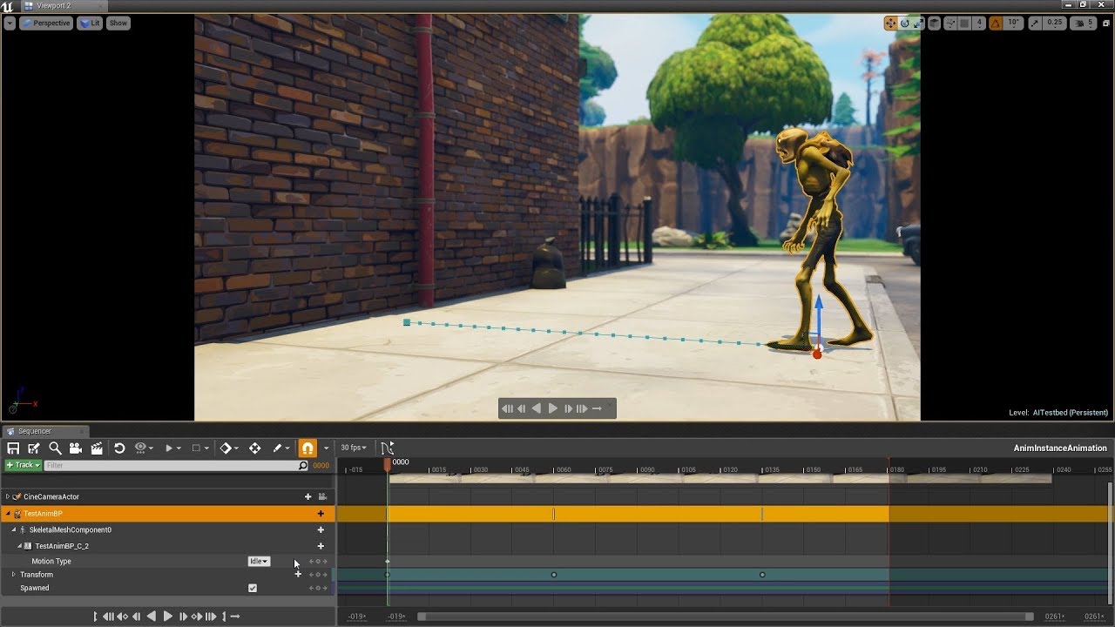Click the playhead marker at frame 0000
Viewport: 1115px width, 627px height.
388,465
